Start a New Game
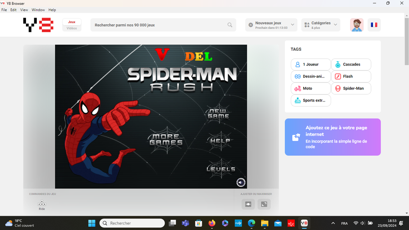 [x=218, y=113]
